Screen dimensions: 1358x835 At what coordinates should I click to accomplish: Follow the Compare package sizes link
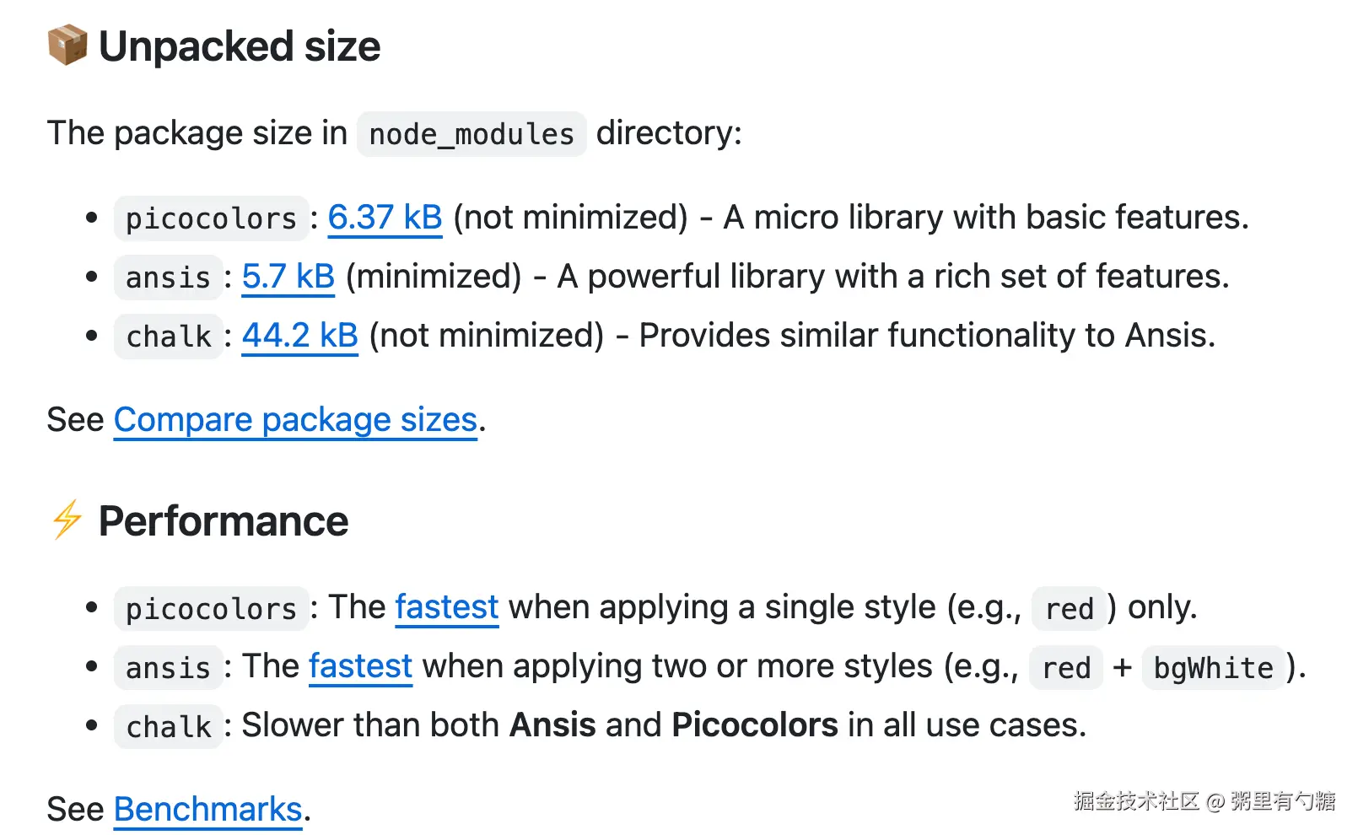click(x=295, y=420)
